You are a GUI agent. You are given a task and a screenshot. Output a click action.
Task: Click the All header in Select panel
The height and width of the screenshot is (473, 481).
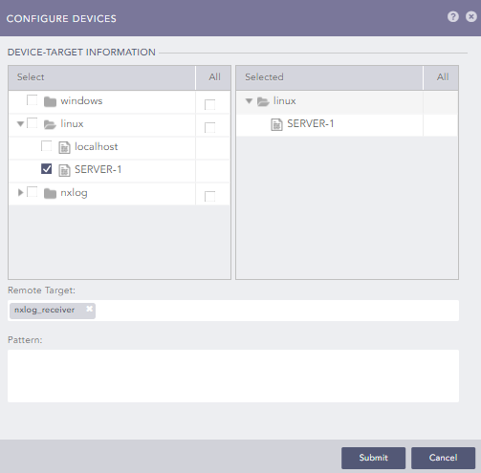pyautogui.click(x=214, y=77)
